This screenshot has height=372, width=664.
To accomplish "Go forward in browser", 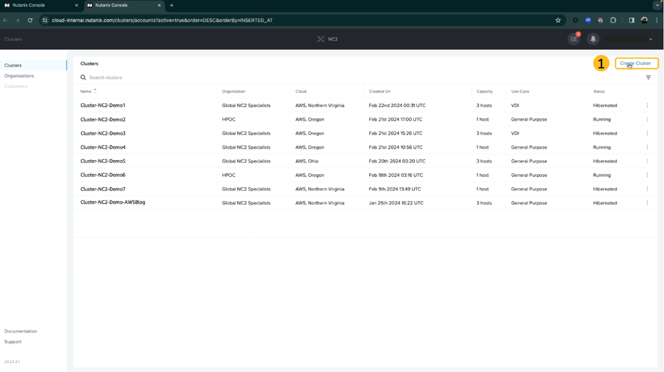I will [17, 20].
